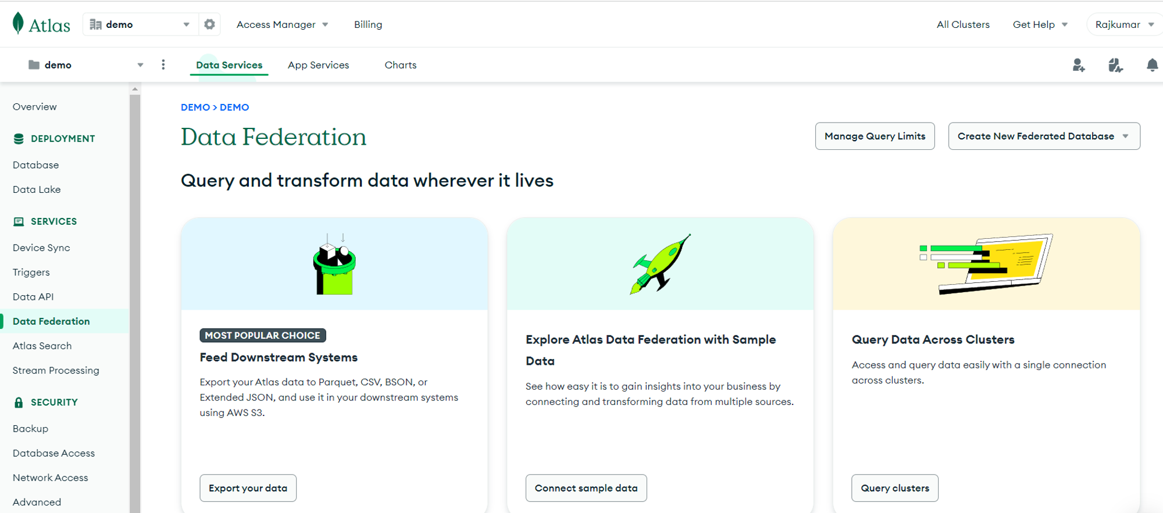The image size is (1163, 513).
Task: Click the second DEMO breadcrumb link
Action: point(234,107)
